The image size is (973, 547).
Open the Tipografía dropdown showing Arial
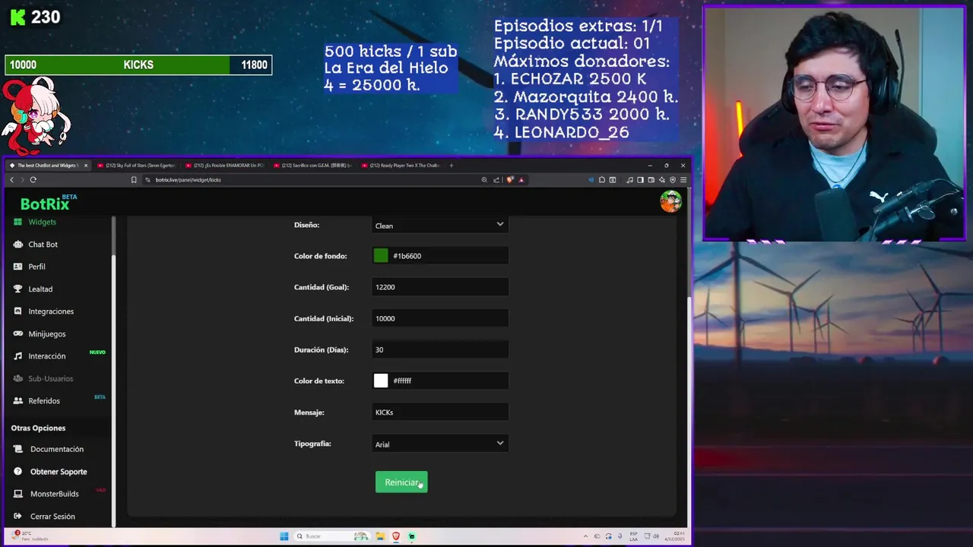[x=440, y=444]
